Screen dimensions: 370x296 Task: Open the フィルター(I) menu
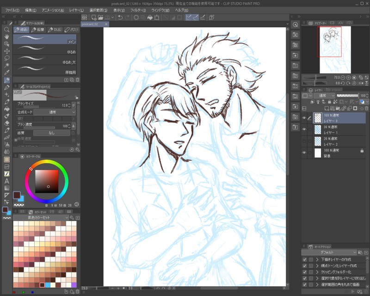(x=138, y=10)
